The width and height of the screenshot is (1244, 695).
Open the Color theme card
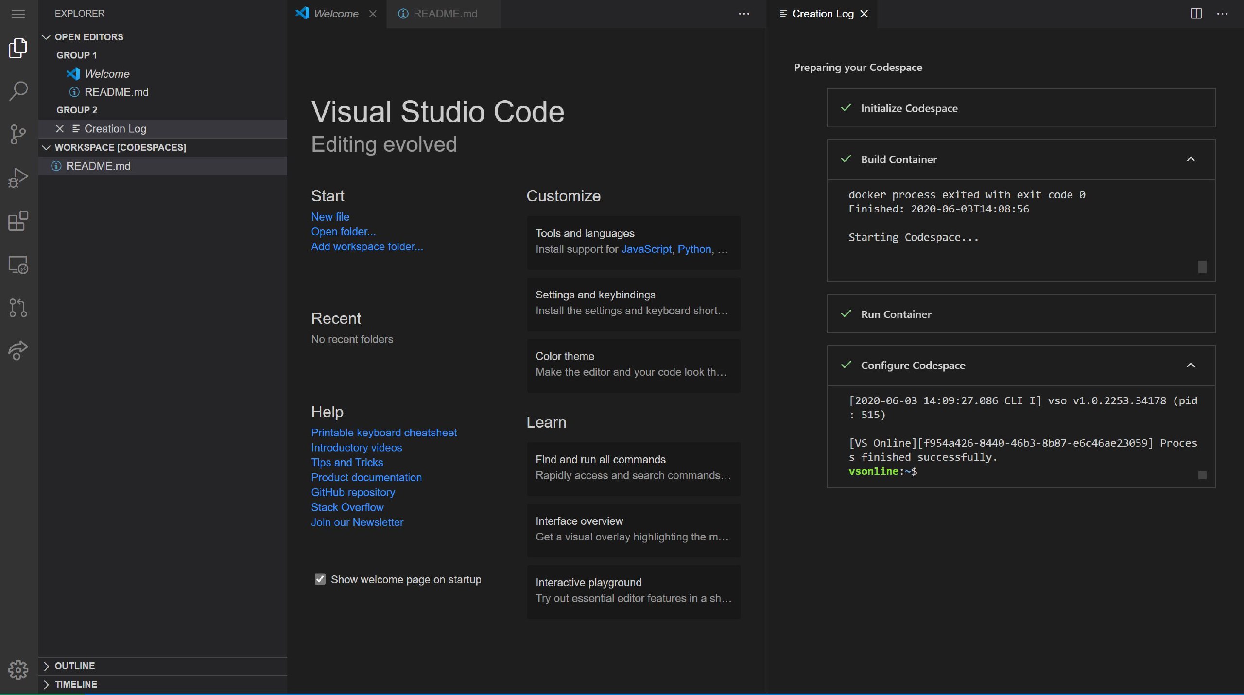point(634,365)
